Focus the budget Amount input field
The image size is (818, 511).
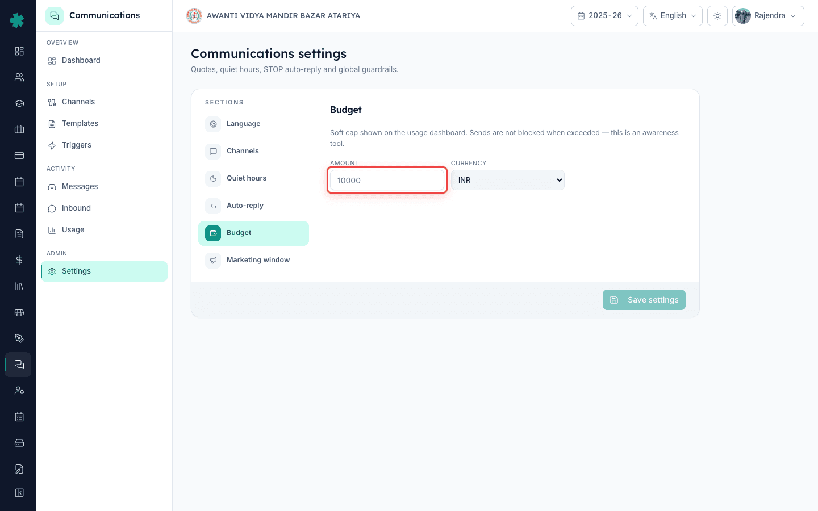(387, 181)
